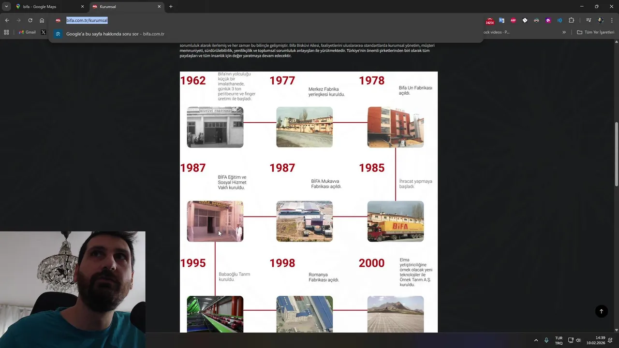
Task: Open the glasses face extension icon
Action: [536, 20]
